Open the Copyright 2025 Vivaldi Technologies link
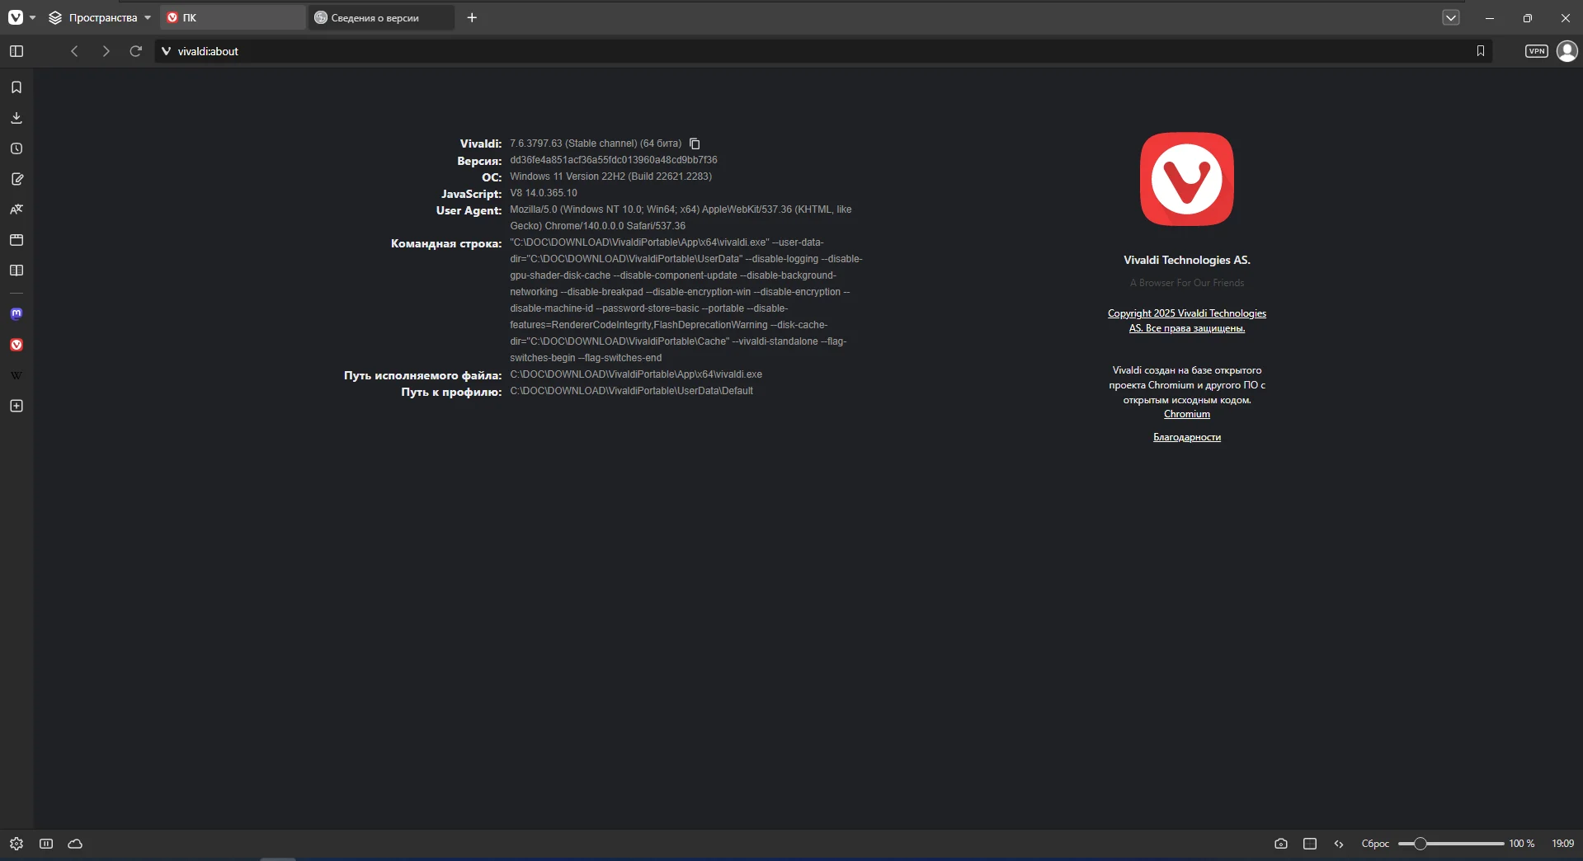This screenshot has width=1583, height=861. pos(1187,321)
